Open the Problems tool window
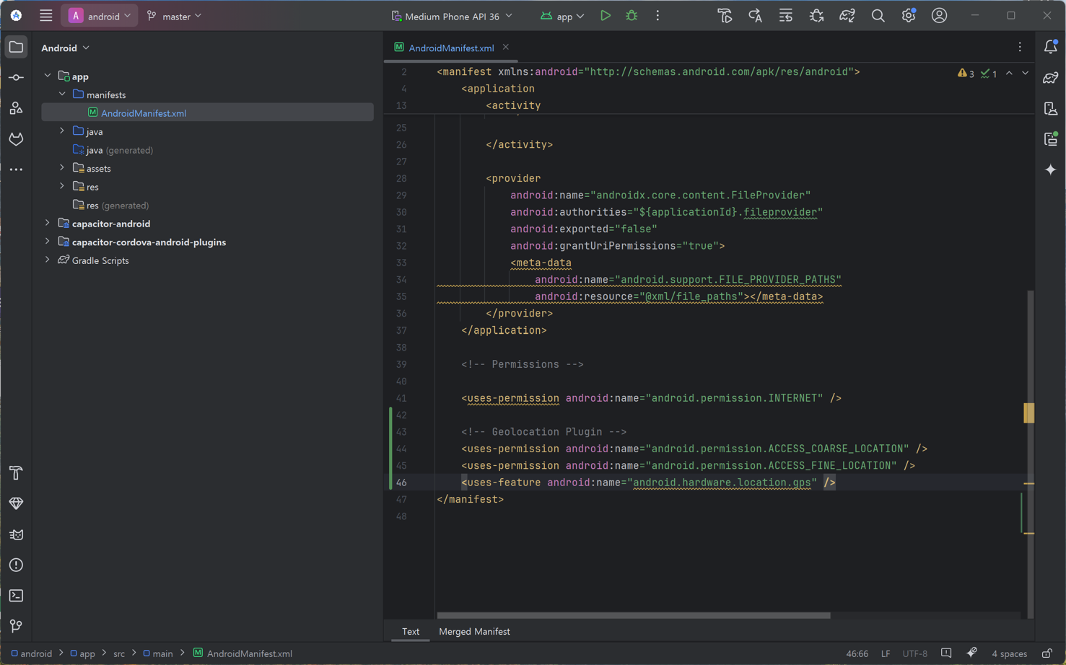Viewport: 1066px width, 665px height. click(x=16, y=565)
